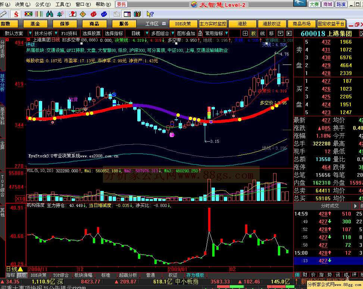Click the red circular Φ icon
The height and width of the screenshot is (289, 363).
tap(93, 14)
